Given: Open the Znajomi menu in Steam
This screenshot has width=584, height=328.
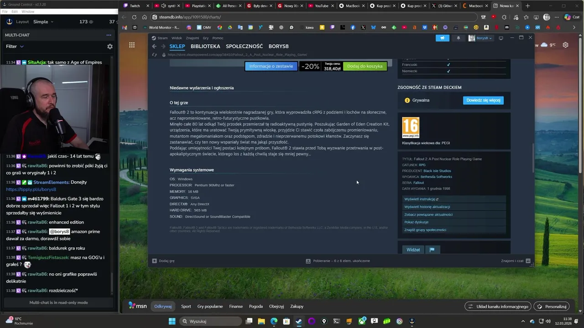Looking at the screenshot, I should click(192, 38).
